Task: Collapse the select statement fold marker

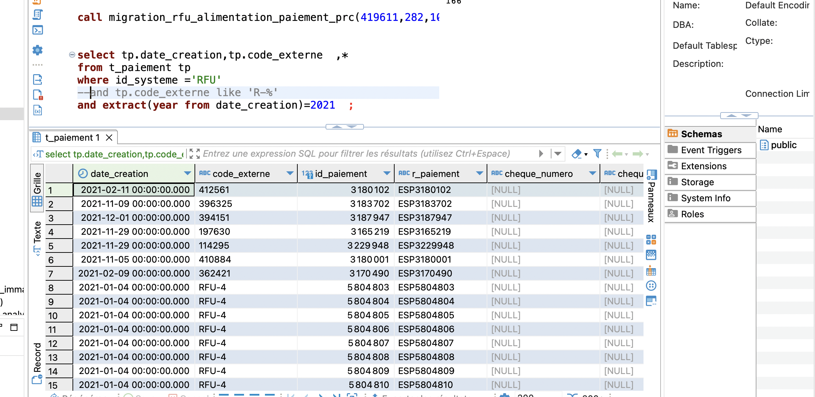Action: point(72,55)
